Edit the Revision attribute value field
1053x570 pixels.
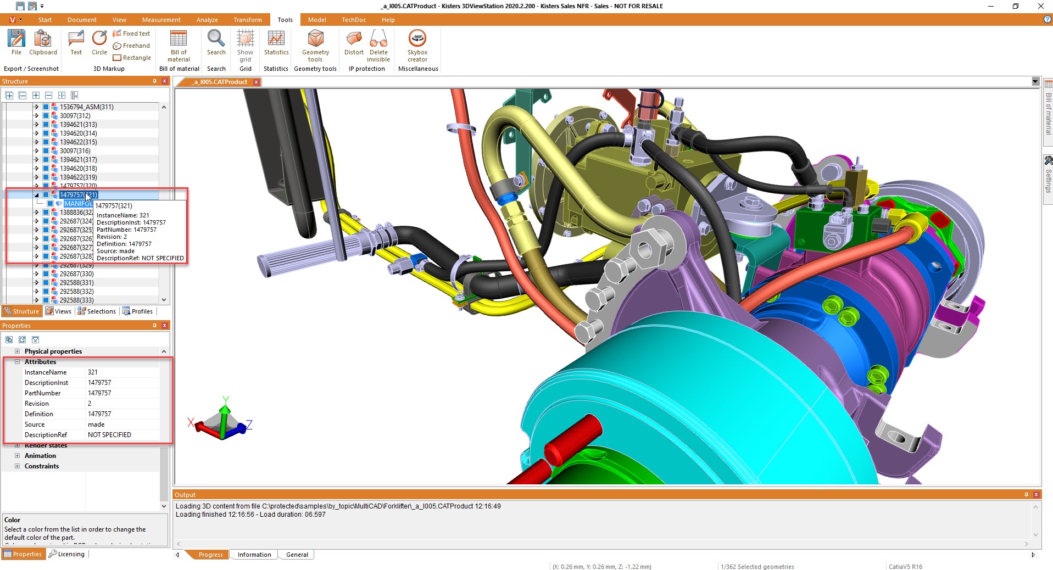point(122,404)
